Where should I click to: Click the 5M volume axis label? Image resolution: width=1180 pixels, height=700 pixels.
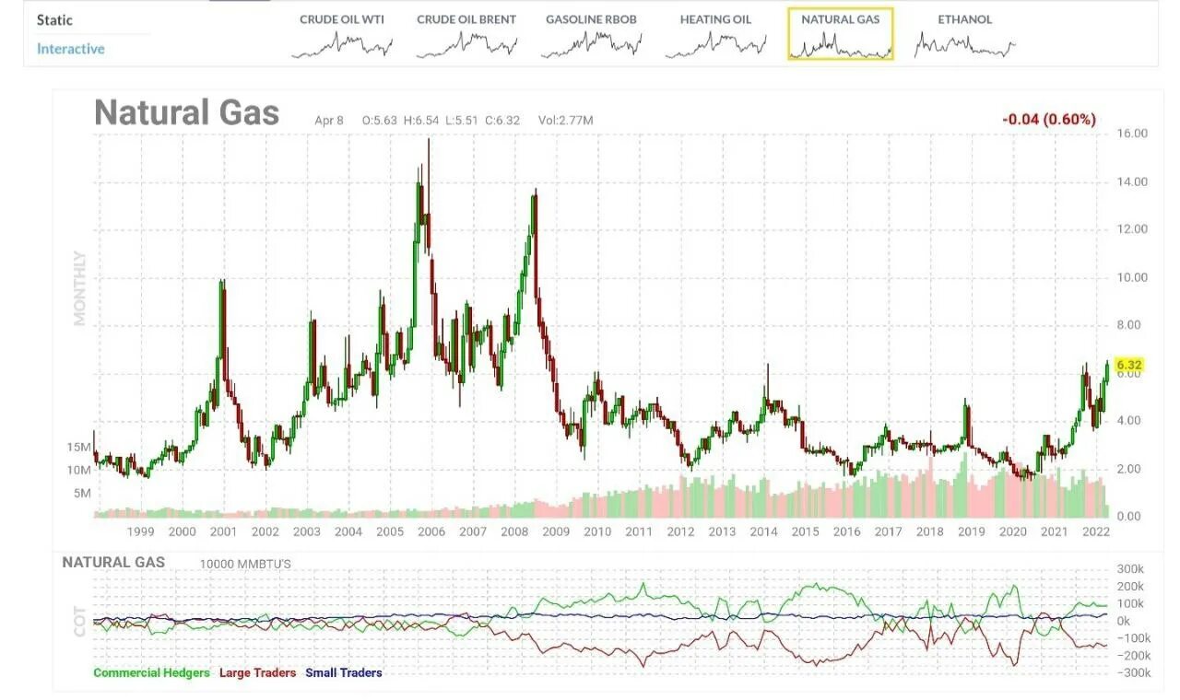click(x=82, y=493)
